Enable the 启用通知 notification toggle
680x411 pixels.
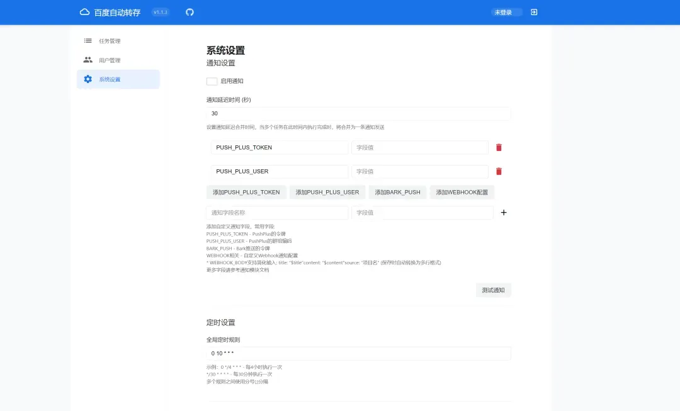pos(212,81)
